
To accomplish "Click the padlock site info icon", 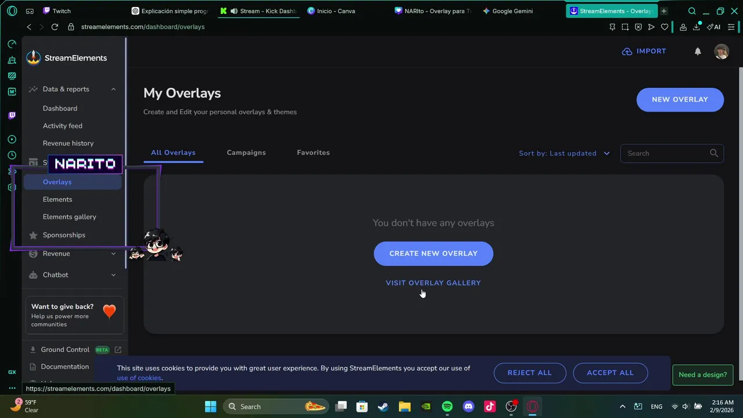I will click(x=71, y=27).
